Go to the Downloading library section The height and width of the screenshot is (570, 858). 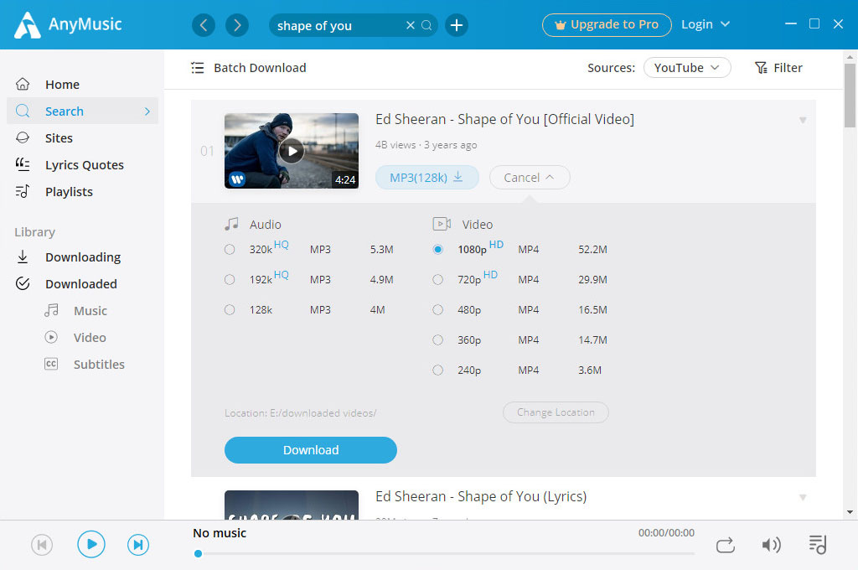coord(82,257)
